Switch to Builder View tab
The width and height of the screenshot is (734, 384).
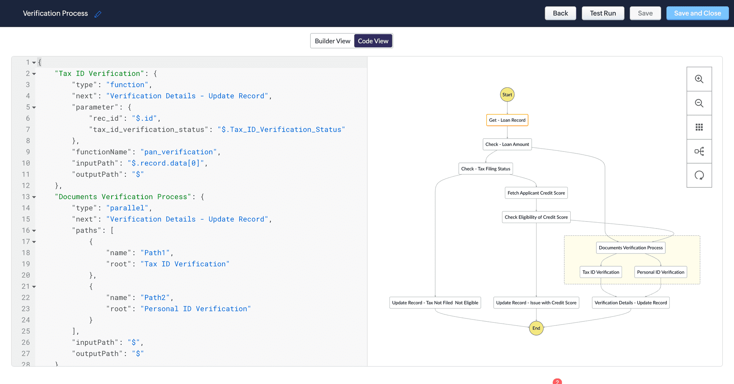tap(333, 41)
